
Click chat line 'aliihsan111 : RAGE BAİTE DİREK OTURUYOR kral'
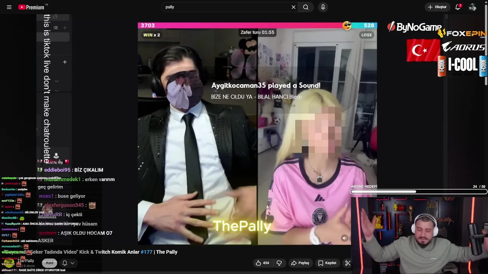pos(33,270)
